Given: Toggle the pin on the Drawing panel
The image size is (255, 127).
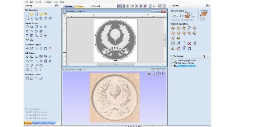Looking at the screenshot, I should pyautogui.click(x=59, y=6).
